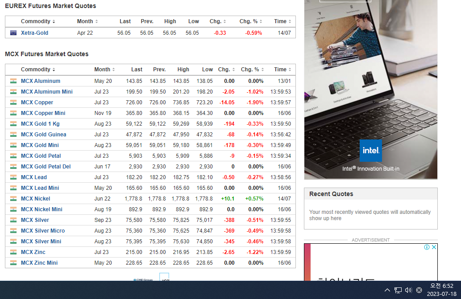The height and width of the screenshot is (299, 461).
Task: Open the MCX Nickel quote link
Action: (x=36, y=199)
